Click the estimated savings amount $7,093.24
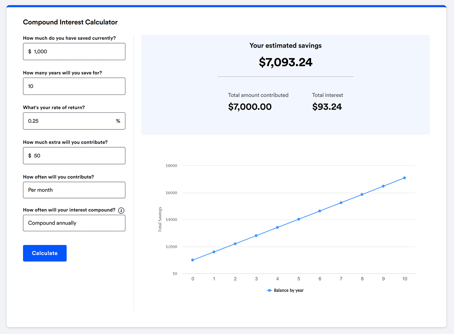The height and width of the screenshot is (334, 454). 285,62
